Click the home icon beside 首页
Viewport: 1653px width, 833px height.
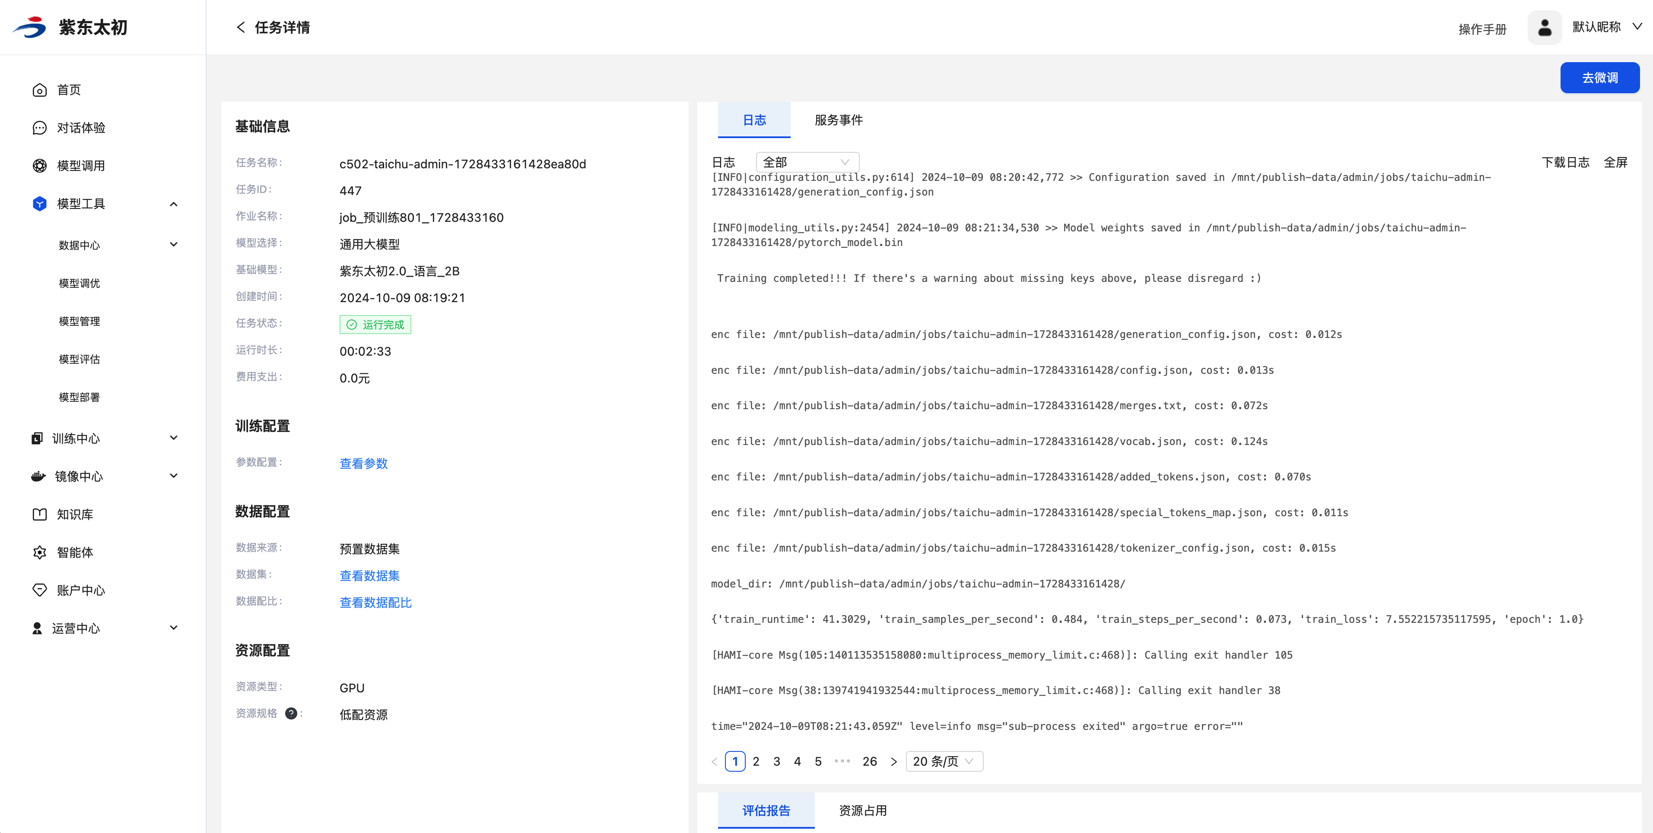(x=39, y=90)
